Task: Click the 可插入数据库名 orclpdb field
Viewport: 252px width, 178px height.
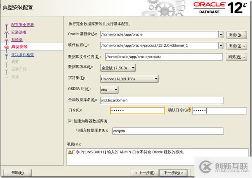Action: coord(168,131)
